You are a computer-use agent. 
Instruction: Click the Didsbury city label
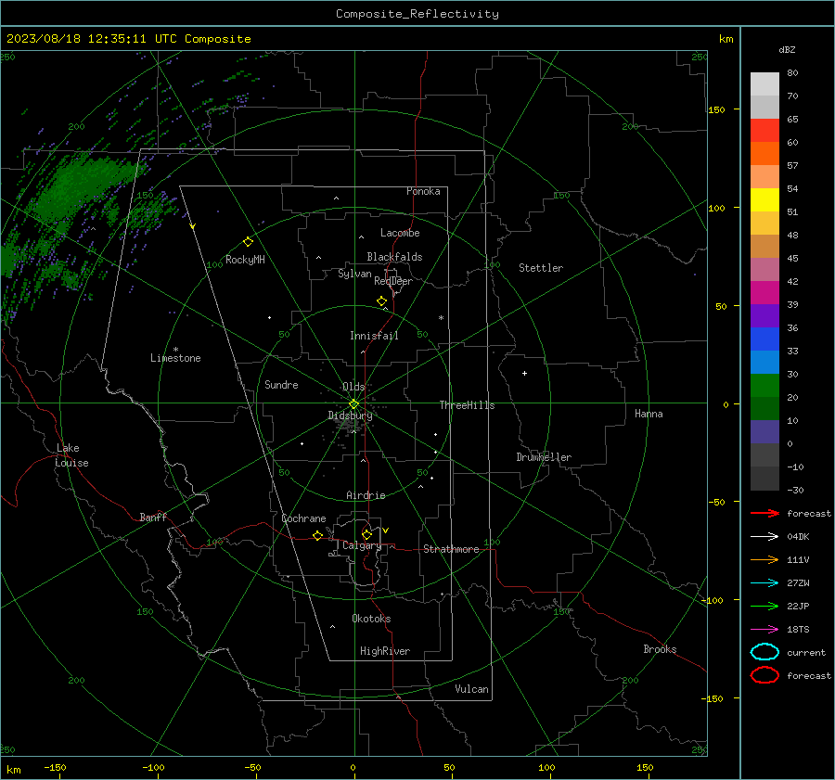350,416
